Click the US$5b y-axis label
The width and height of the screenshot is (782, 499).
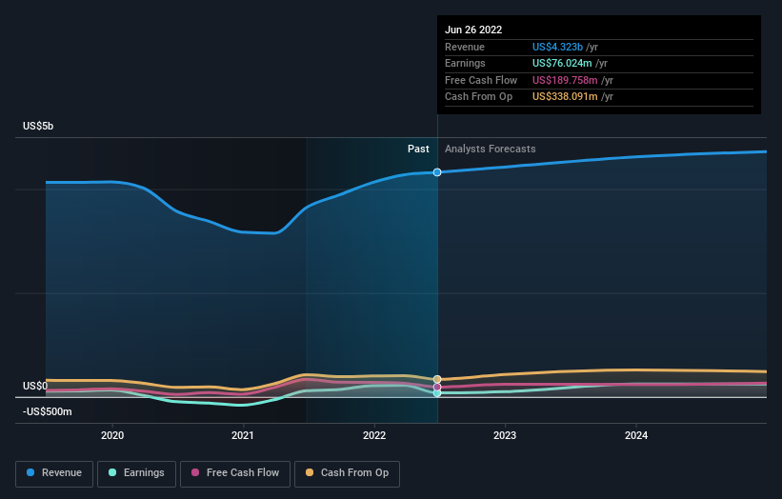[38, 126]
